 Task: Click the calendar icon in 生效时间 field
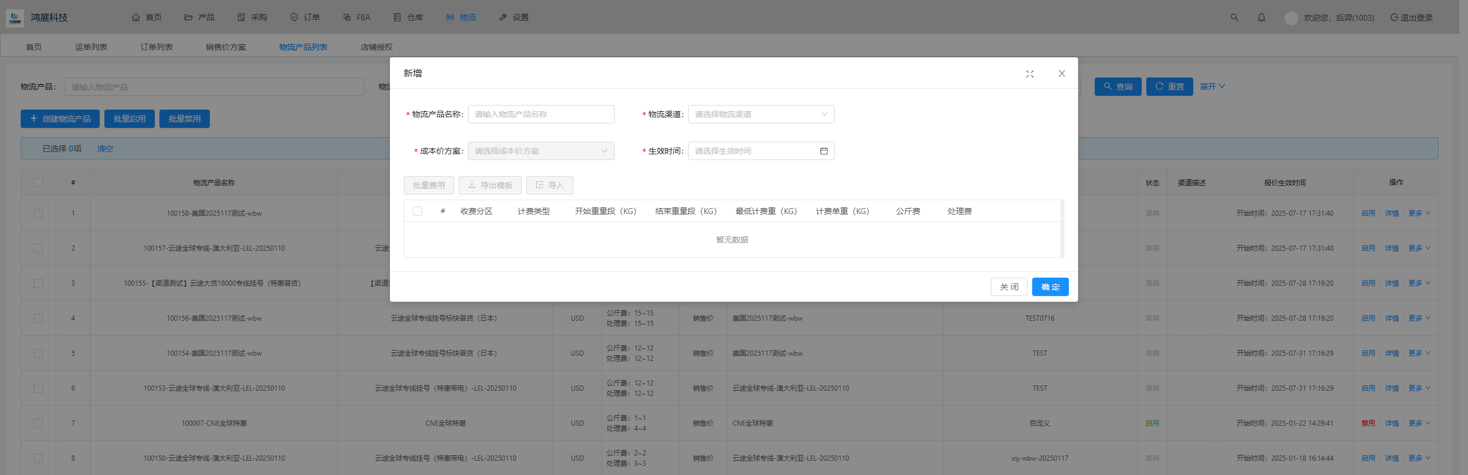823,151
